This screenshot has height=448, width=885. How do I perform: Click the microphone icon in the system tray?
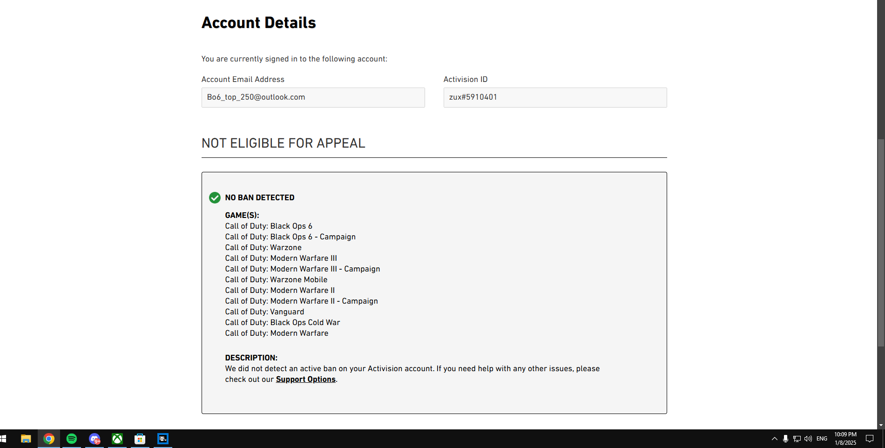pyautogui.click(x=785, y=439)
